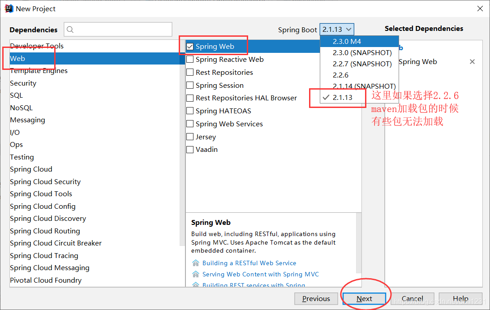Select 2.3.0 (SNAPSHOT) Spring Boot version
Screen dimensions: 490x310
(x=359, y=53)
